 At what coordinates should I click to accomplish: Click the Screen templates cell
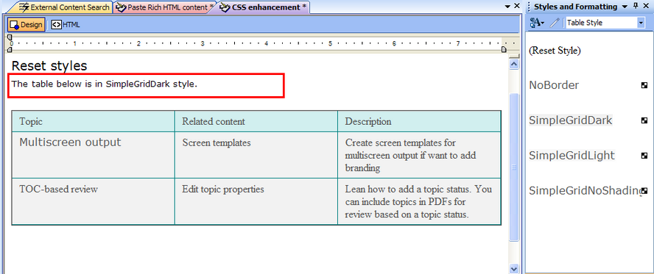(256, 155)
